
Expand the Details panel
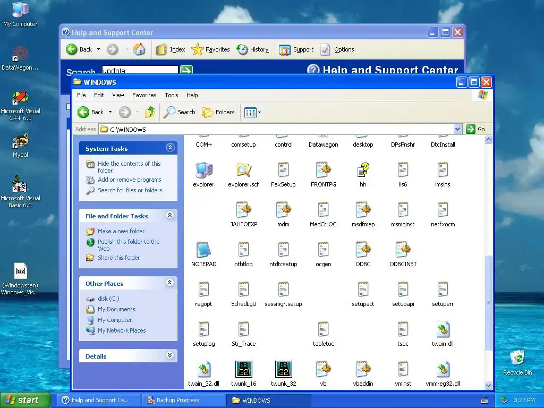(x=170, y=355)
